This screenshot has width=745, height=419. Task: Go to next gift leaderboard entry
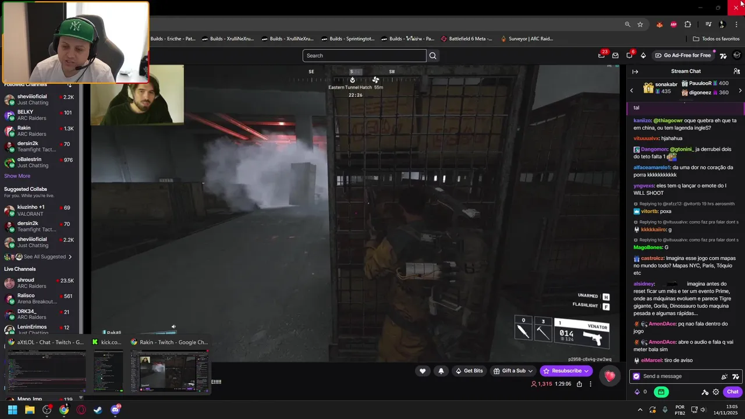click(x=740, y=90)
